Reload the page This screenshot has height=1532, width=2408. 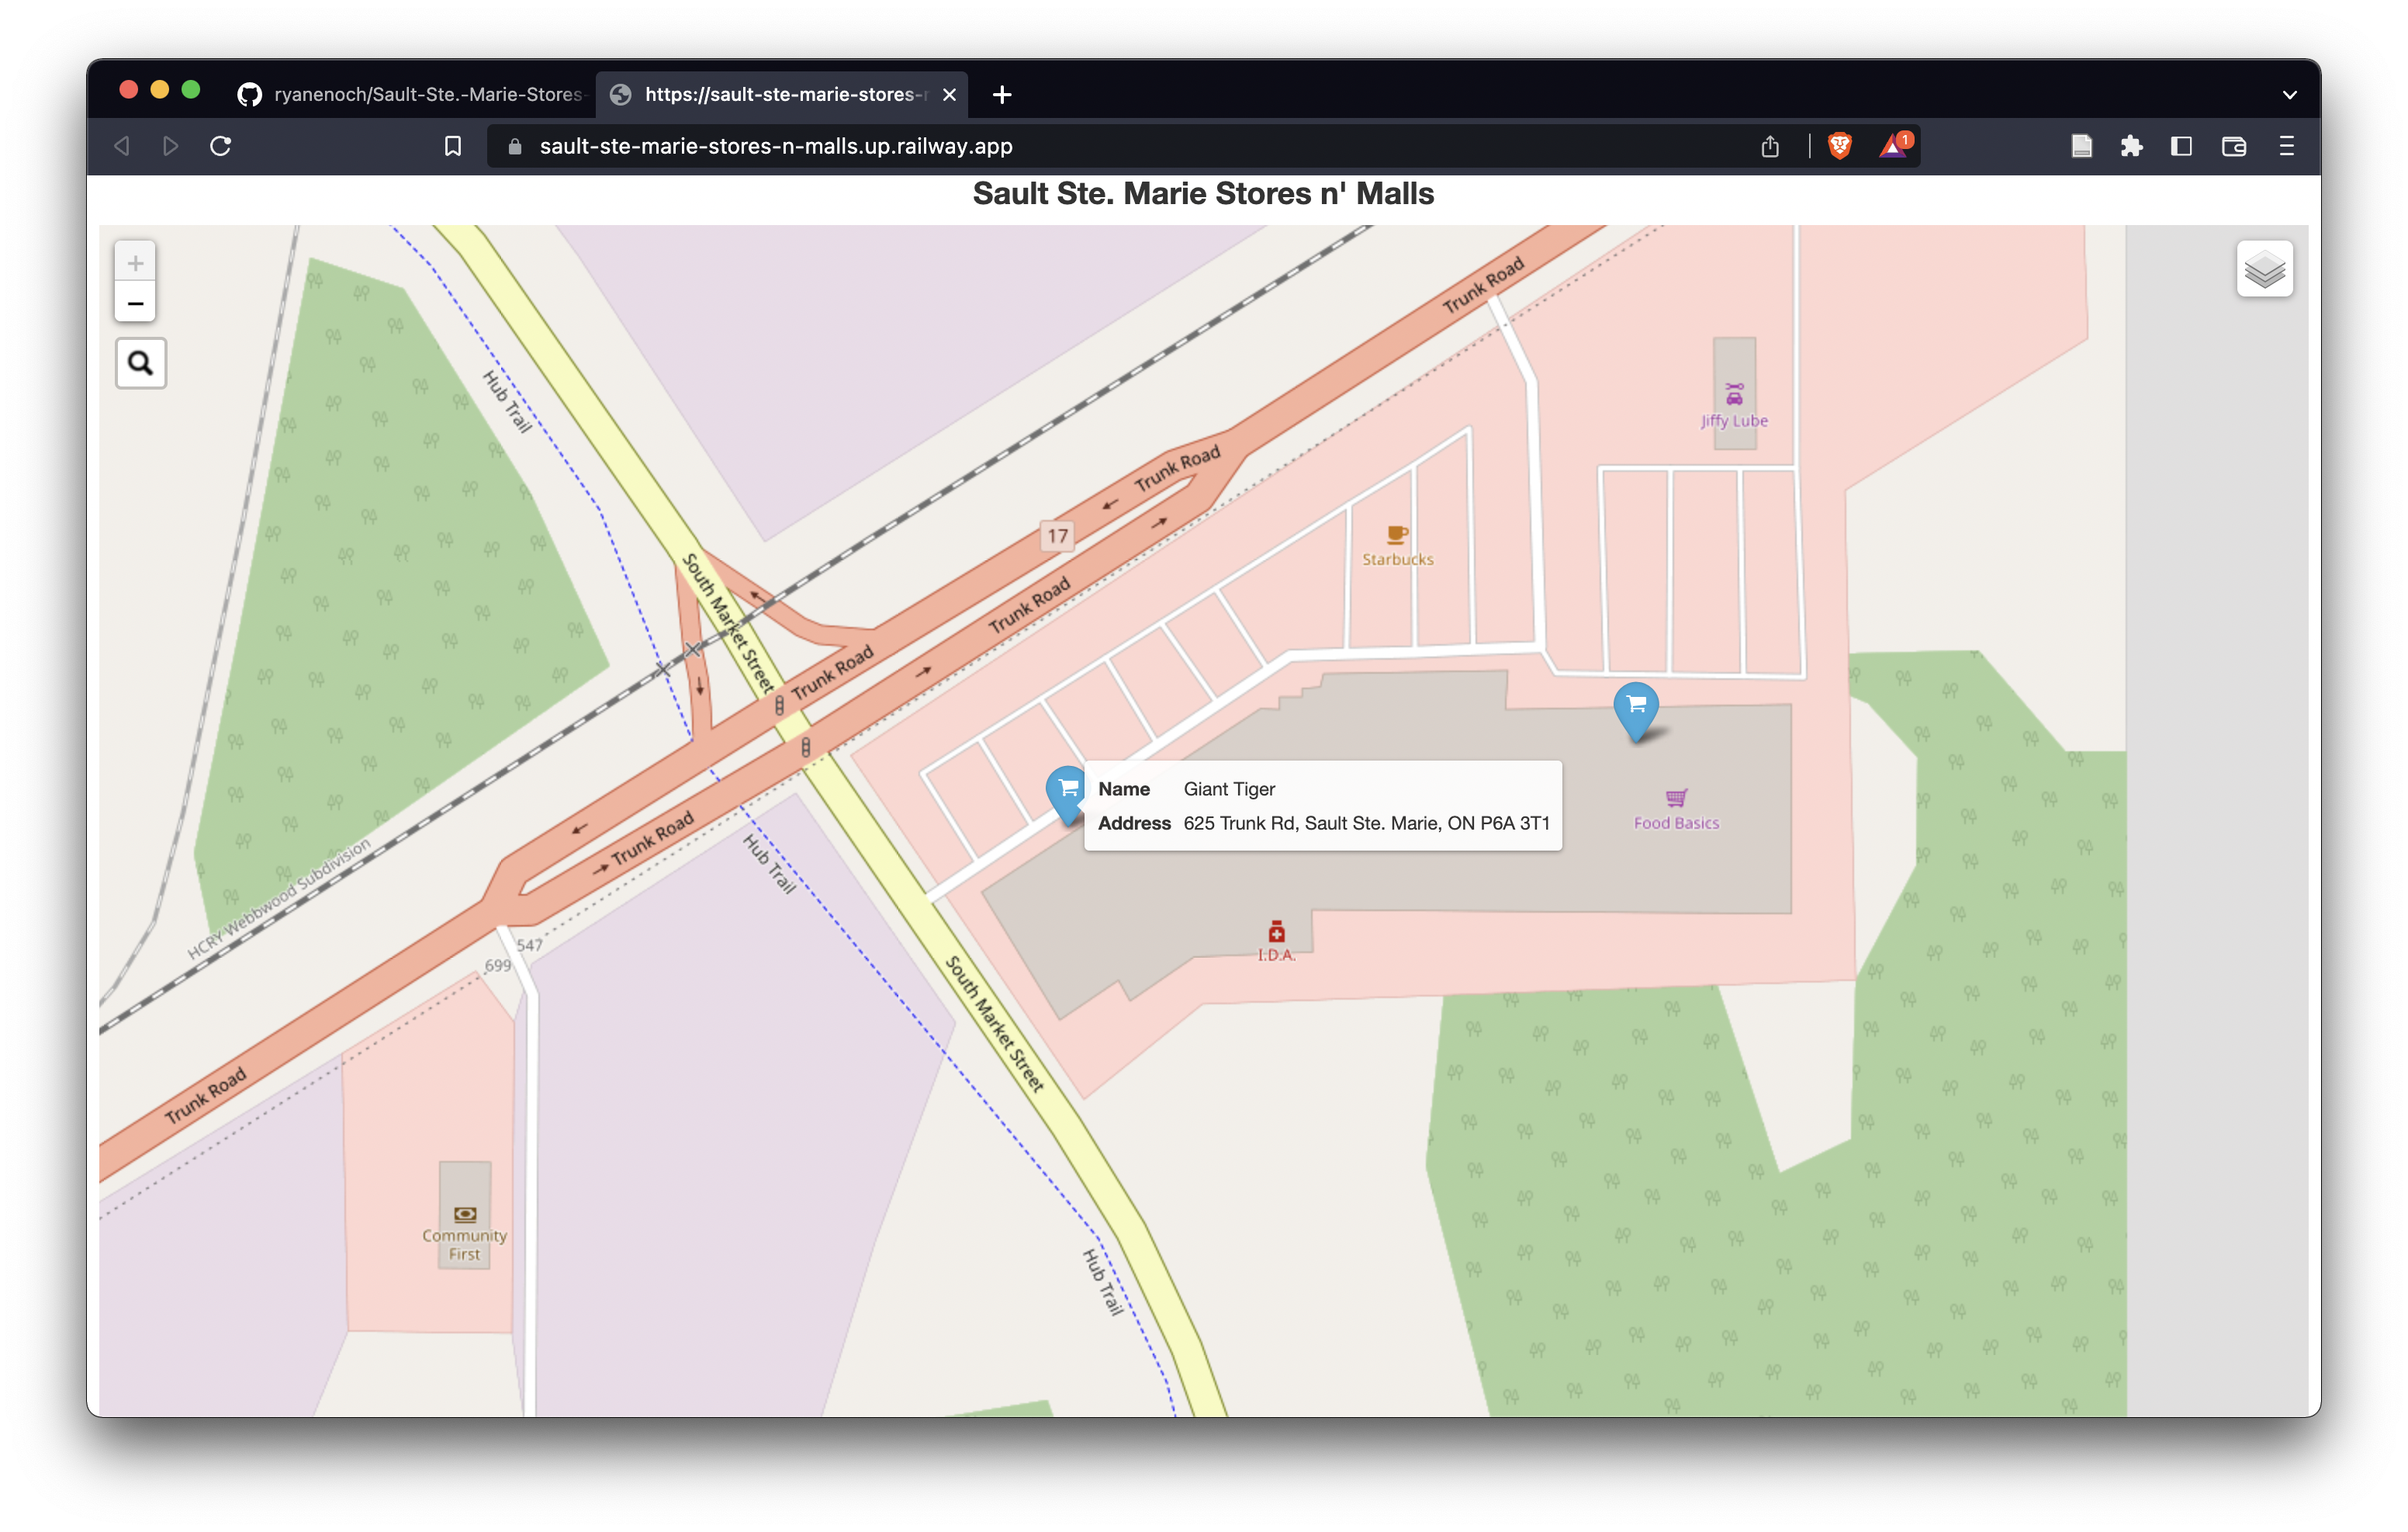(221, 146)
